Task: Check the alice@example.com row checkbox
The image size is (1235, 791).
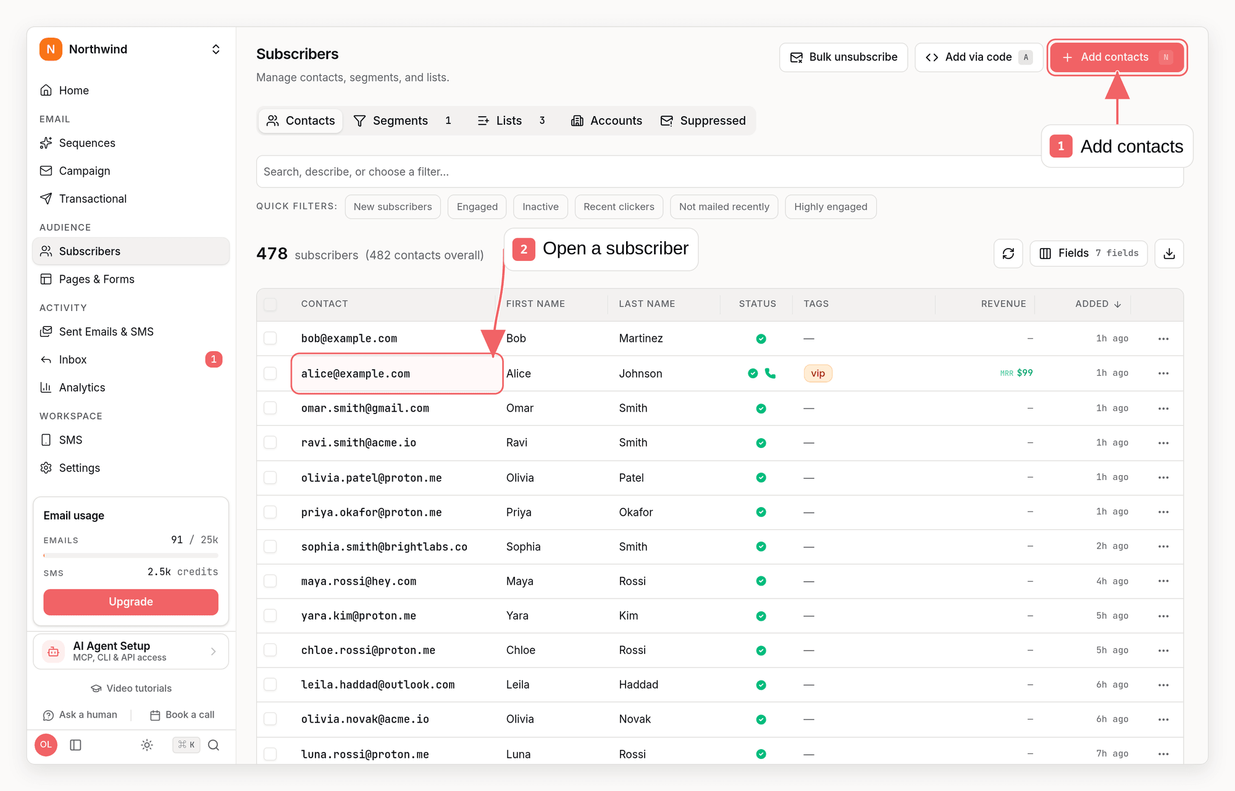Action: (x=270, y=373)
